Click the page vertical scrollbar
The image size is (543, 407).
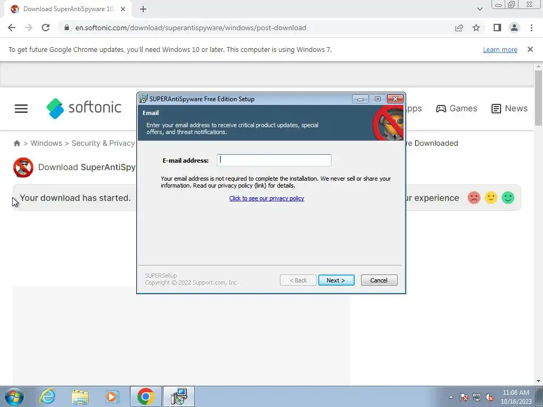pos(538,98)
